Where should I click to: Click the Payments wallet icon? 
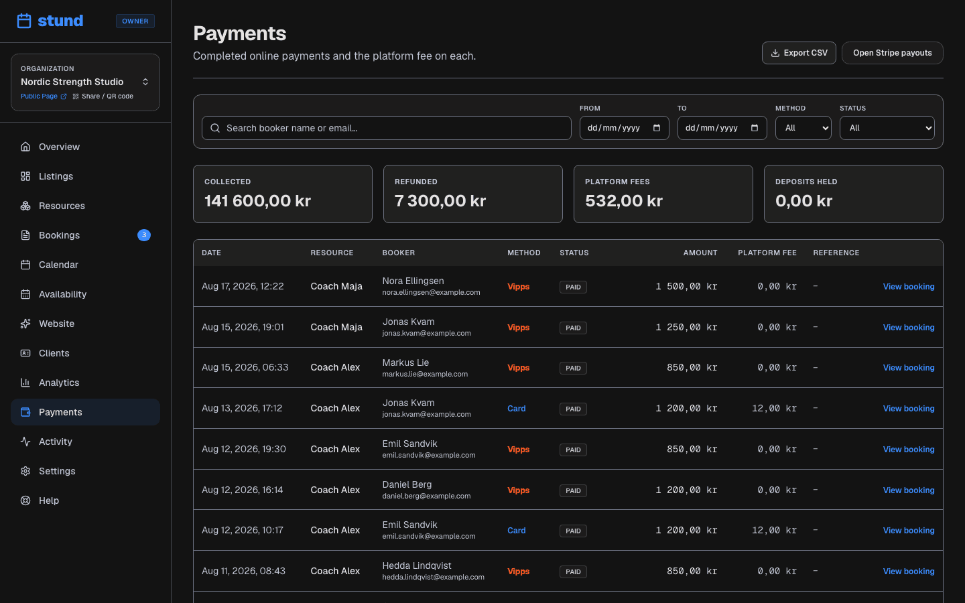coord(25,412)
